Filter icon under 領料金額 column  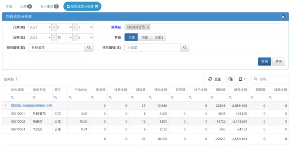click(150, 97)
